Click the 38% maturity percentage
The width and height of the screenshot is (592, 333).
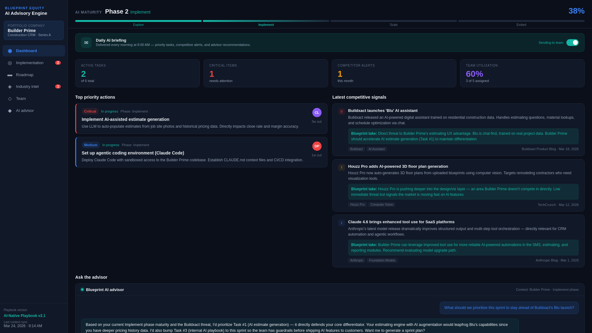pyautogui.click(x=577, y=11)
